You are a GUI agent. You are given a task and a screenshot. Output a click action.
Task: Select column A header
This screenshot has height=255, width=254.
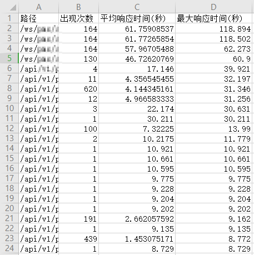tap(38, 7)
